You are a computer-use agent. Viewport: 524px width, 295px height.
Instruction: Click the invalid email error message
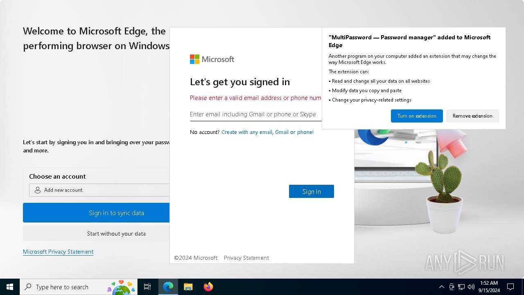255,98
